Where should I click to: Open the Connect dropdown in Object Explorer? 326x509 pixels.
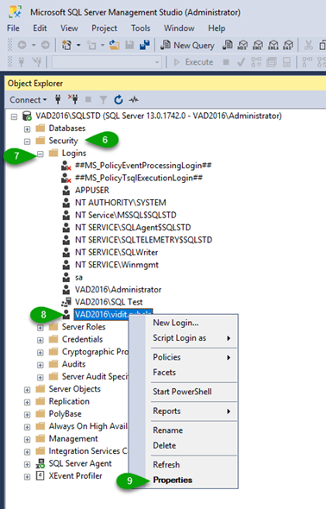[x=28, y=100]
